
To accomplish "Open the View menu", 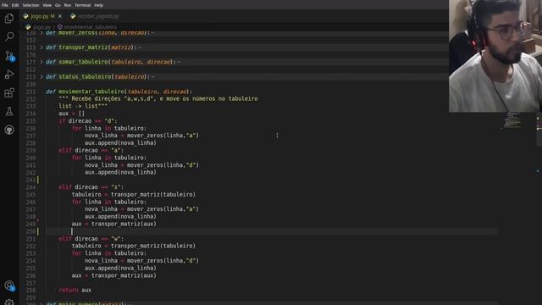I will pyautogui.click(x=47, y=5).
